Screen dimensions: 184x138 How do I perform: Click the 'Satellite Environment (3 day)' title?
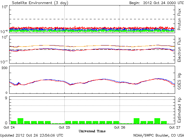point(40,3)
